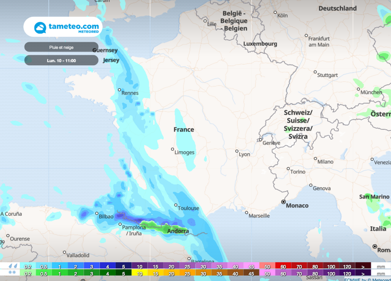Open the tameteo.com wordmark
This screenshot has height=281, width=391.
[x=74, y=26]
